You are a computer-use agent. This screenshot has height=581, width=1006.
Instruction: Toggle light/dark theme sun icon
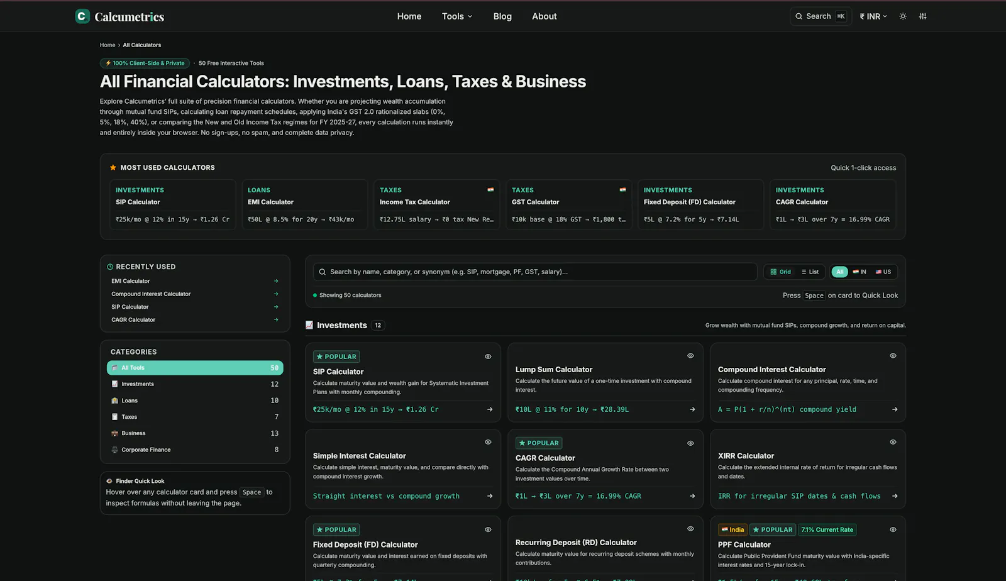pyautogui.click(x=903, y=16)
